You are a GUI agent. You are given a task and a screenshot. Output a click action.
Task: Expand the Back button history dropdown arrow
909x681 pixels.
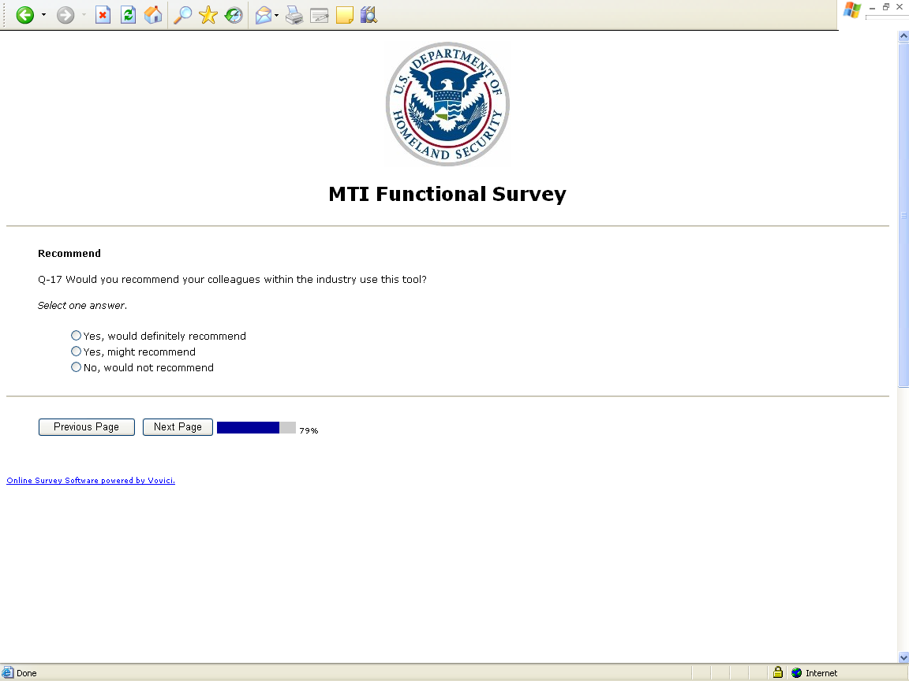43,15
